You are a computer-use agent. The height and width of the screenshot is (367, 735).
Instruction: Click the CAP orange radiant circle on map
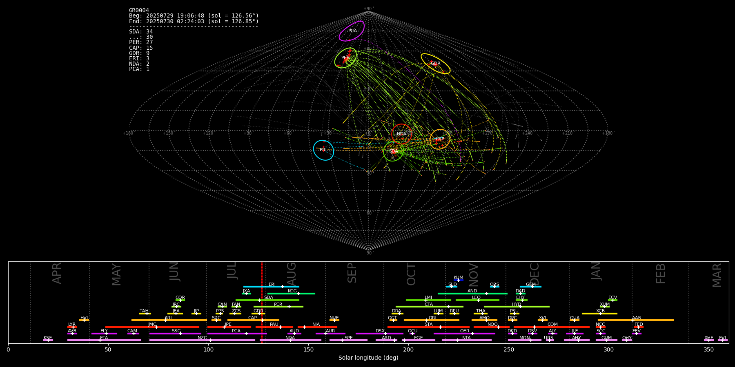pos(440,139)
